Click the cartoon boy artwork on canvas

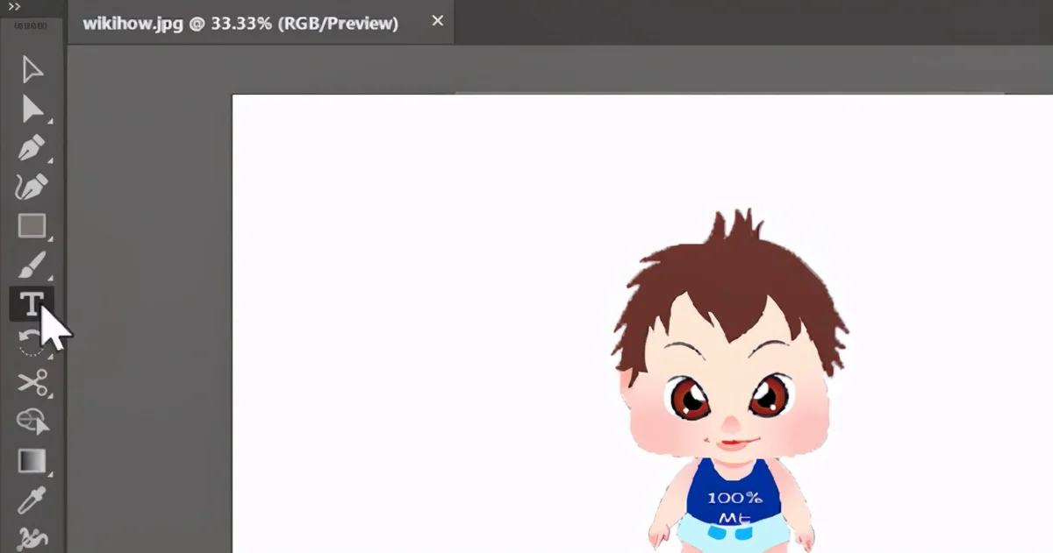click(732, 382)
